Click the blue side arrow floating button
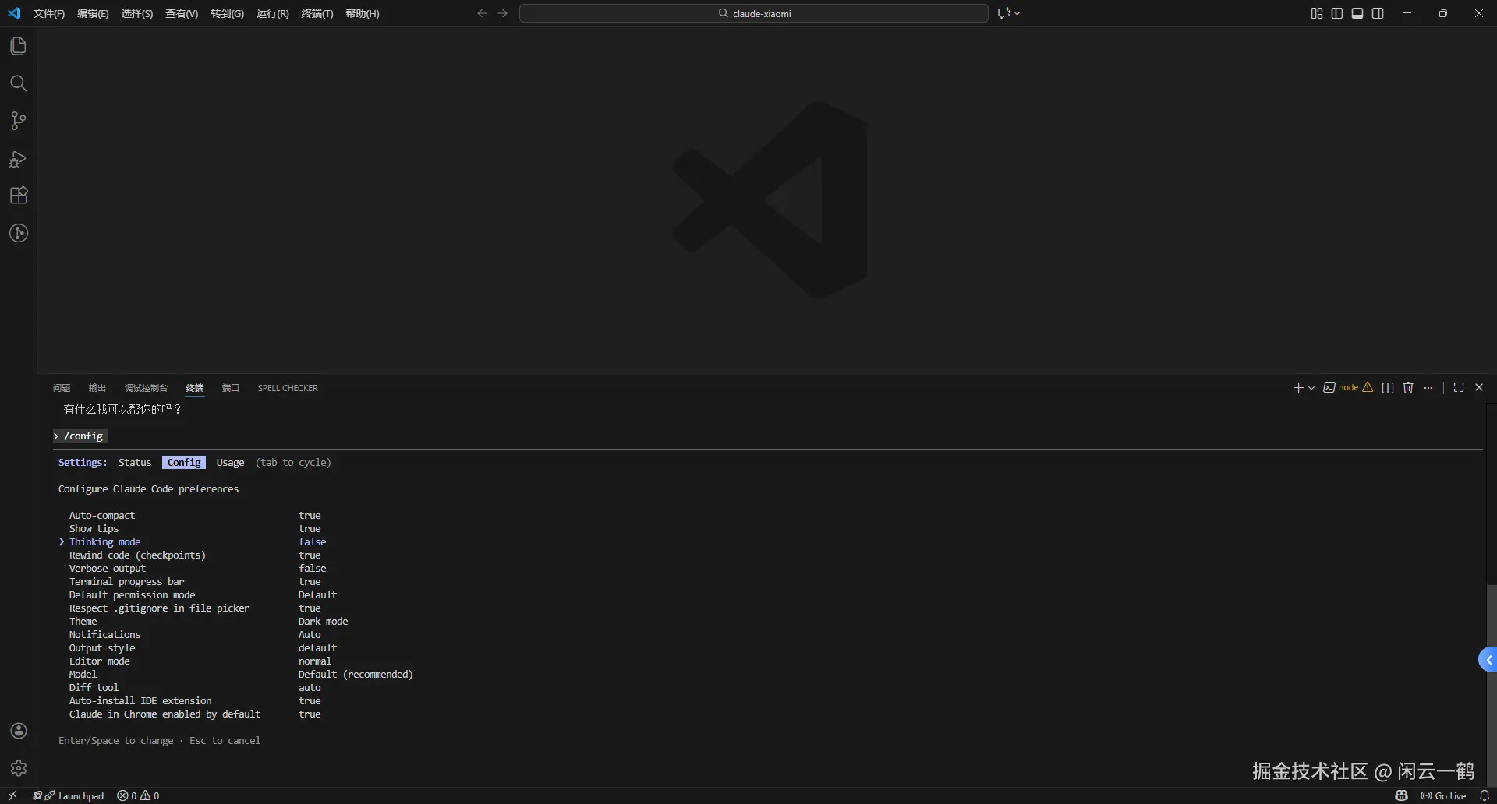 (x=1488, y=660)
